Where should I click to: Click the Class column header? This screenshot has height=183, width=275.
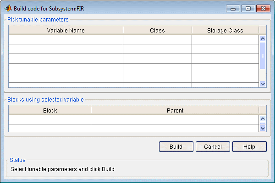pos(157,30)
